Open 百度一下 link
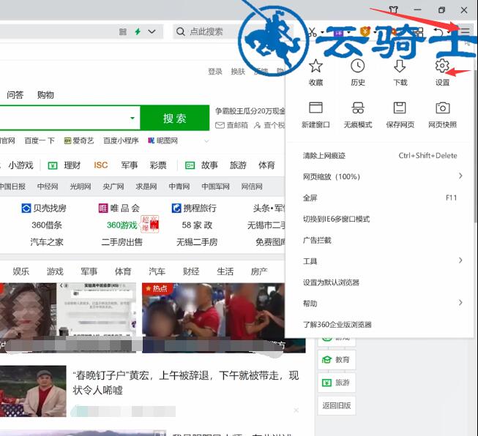Viewport: 478px width, 436px height. pos(40,140)
